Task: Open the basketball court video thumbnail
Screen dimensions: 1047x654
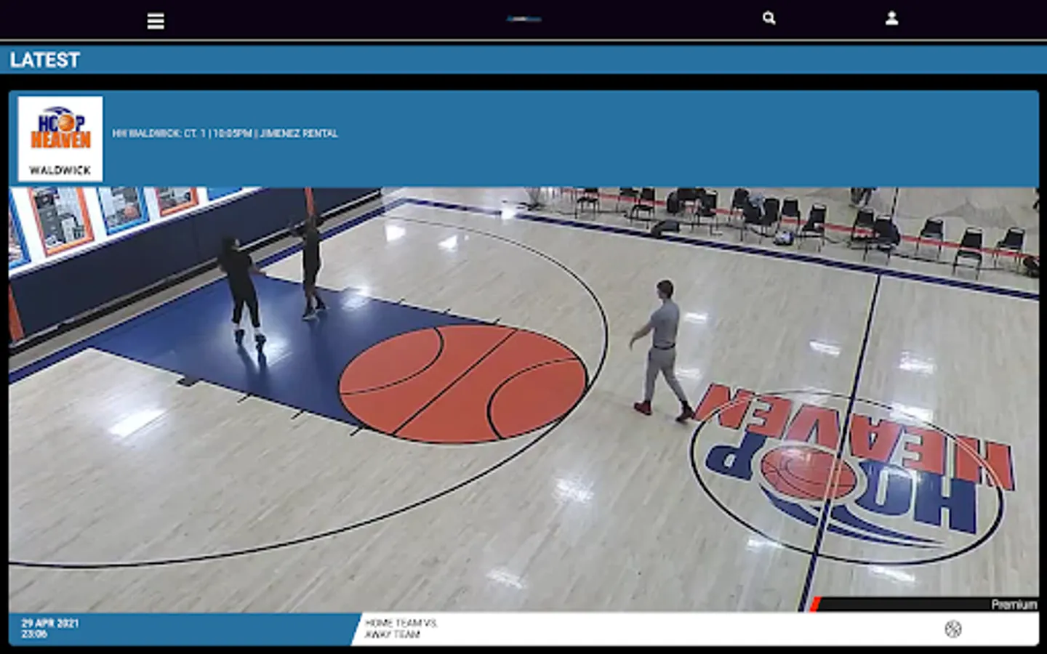Action: (523, 400)
